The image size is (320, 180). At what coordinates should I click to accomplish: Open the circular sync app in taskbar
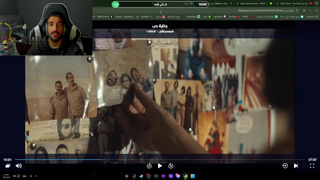coord(134,176)
